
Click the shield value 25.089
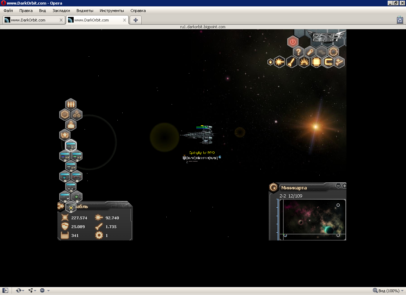tap(78, 227)
